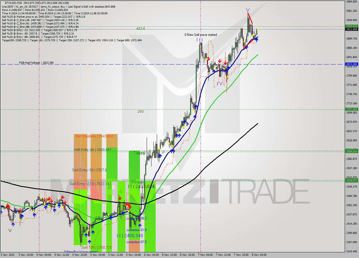Click the '6 Nov 04:00' time axis label
The image size is (359, 258).
(151, 255)
